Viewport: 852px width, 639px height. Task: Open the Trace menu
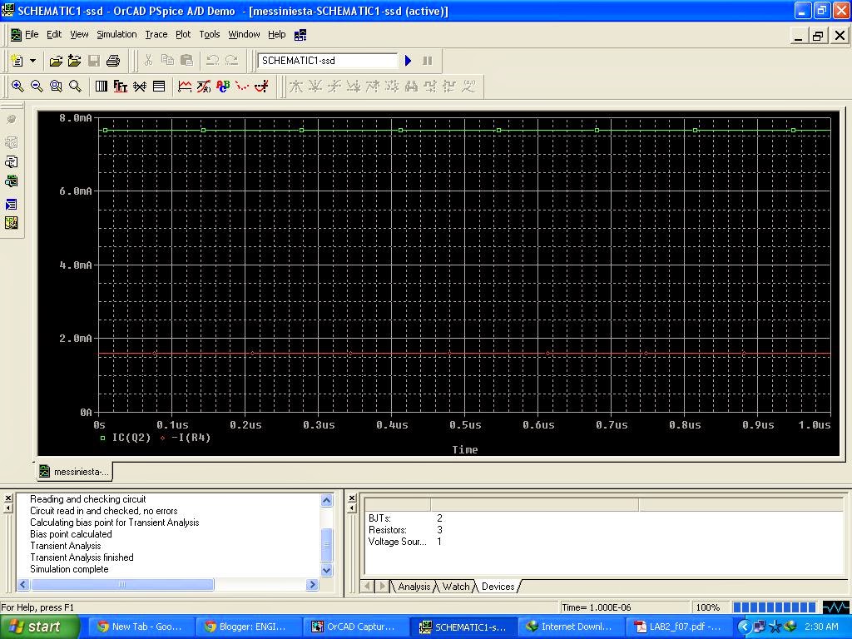(x=156, y=34)
